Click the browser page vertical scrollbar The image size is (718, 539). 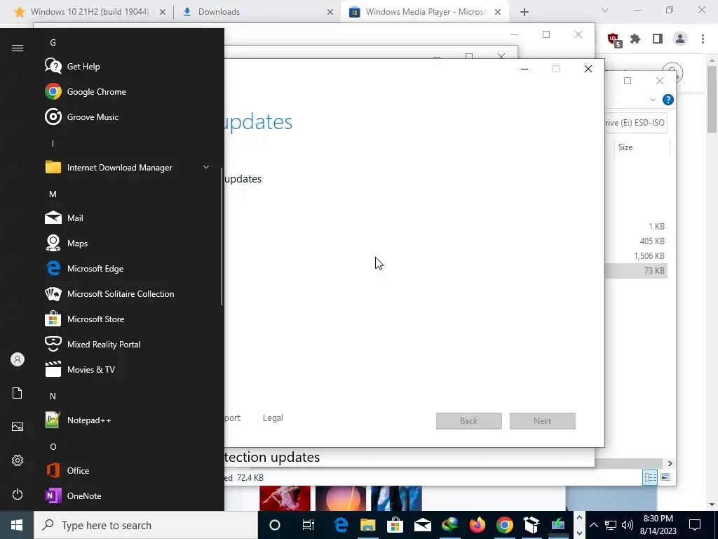pos(711,98)
